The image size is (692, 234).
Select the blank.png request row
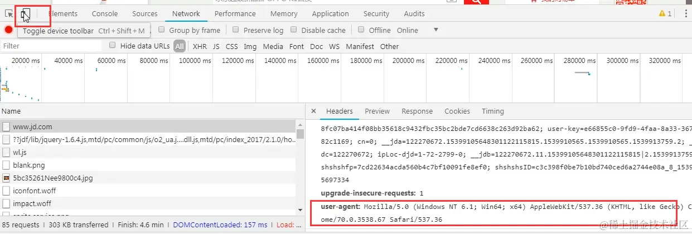point(148,165)
